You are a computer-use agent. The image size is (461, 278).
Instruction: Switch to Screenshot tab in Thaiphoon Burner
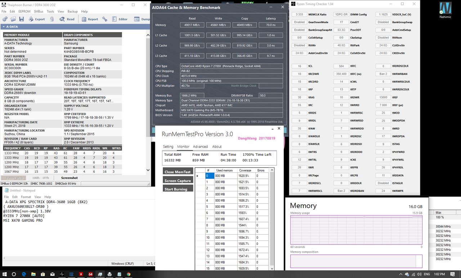click(x=69, y=178)
